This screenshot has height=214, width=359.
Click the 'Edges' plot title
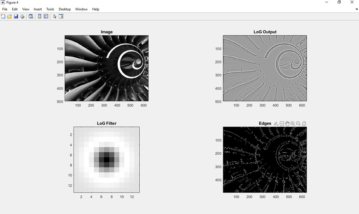tap(265, 123)
